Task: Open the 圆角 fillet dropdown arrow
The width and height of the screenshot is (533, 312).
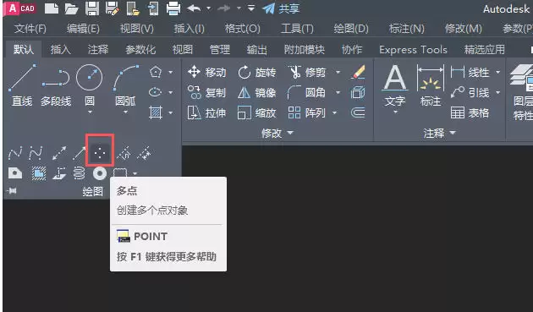Action: tap(338, 92)
